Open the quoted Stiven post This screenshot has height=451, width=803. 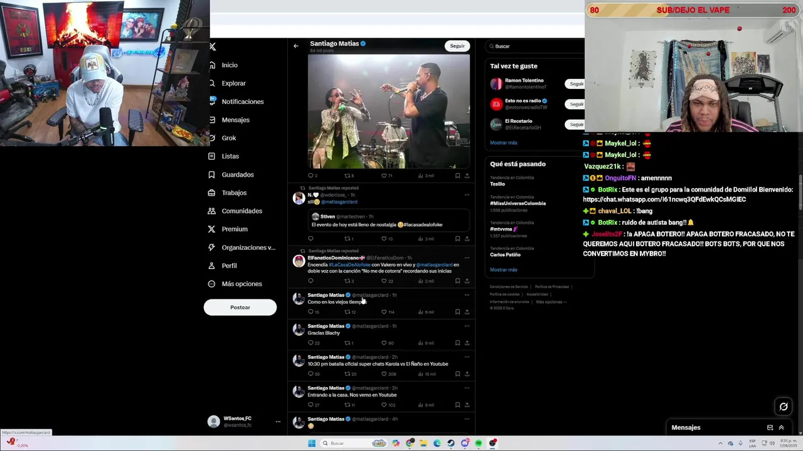coord(389,221)
